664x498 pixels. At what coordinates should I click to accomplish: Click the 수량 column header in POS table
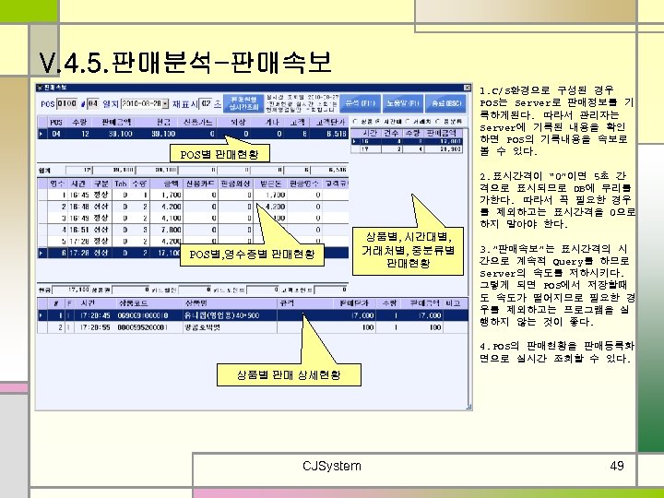pyautogui.click(x=79, y=123)
